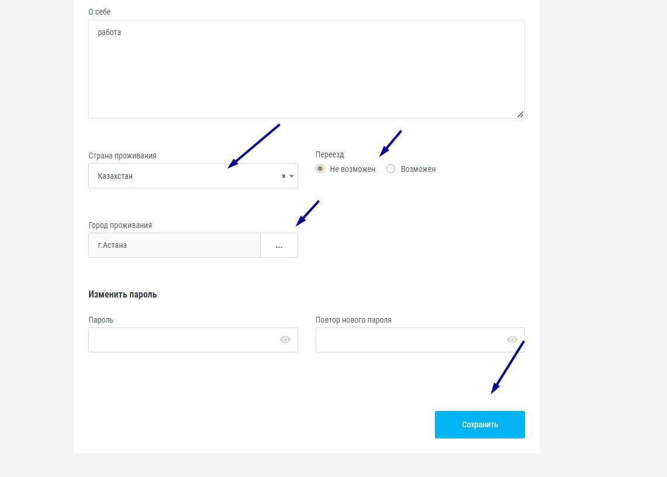667x477 pixels.
Task: Select 'Возможен' relocation option
Action: (390, 169)
